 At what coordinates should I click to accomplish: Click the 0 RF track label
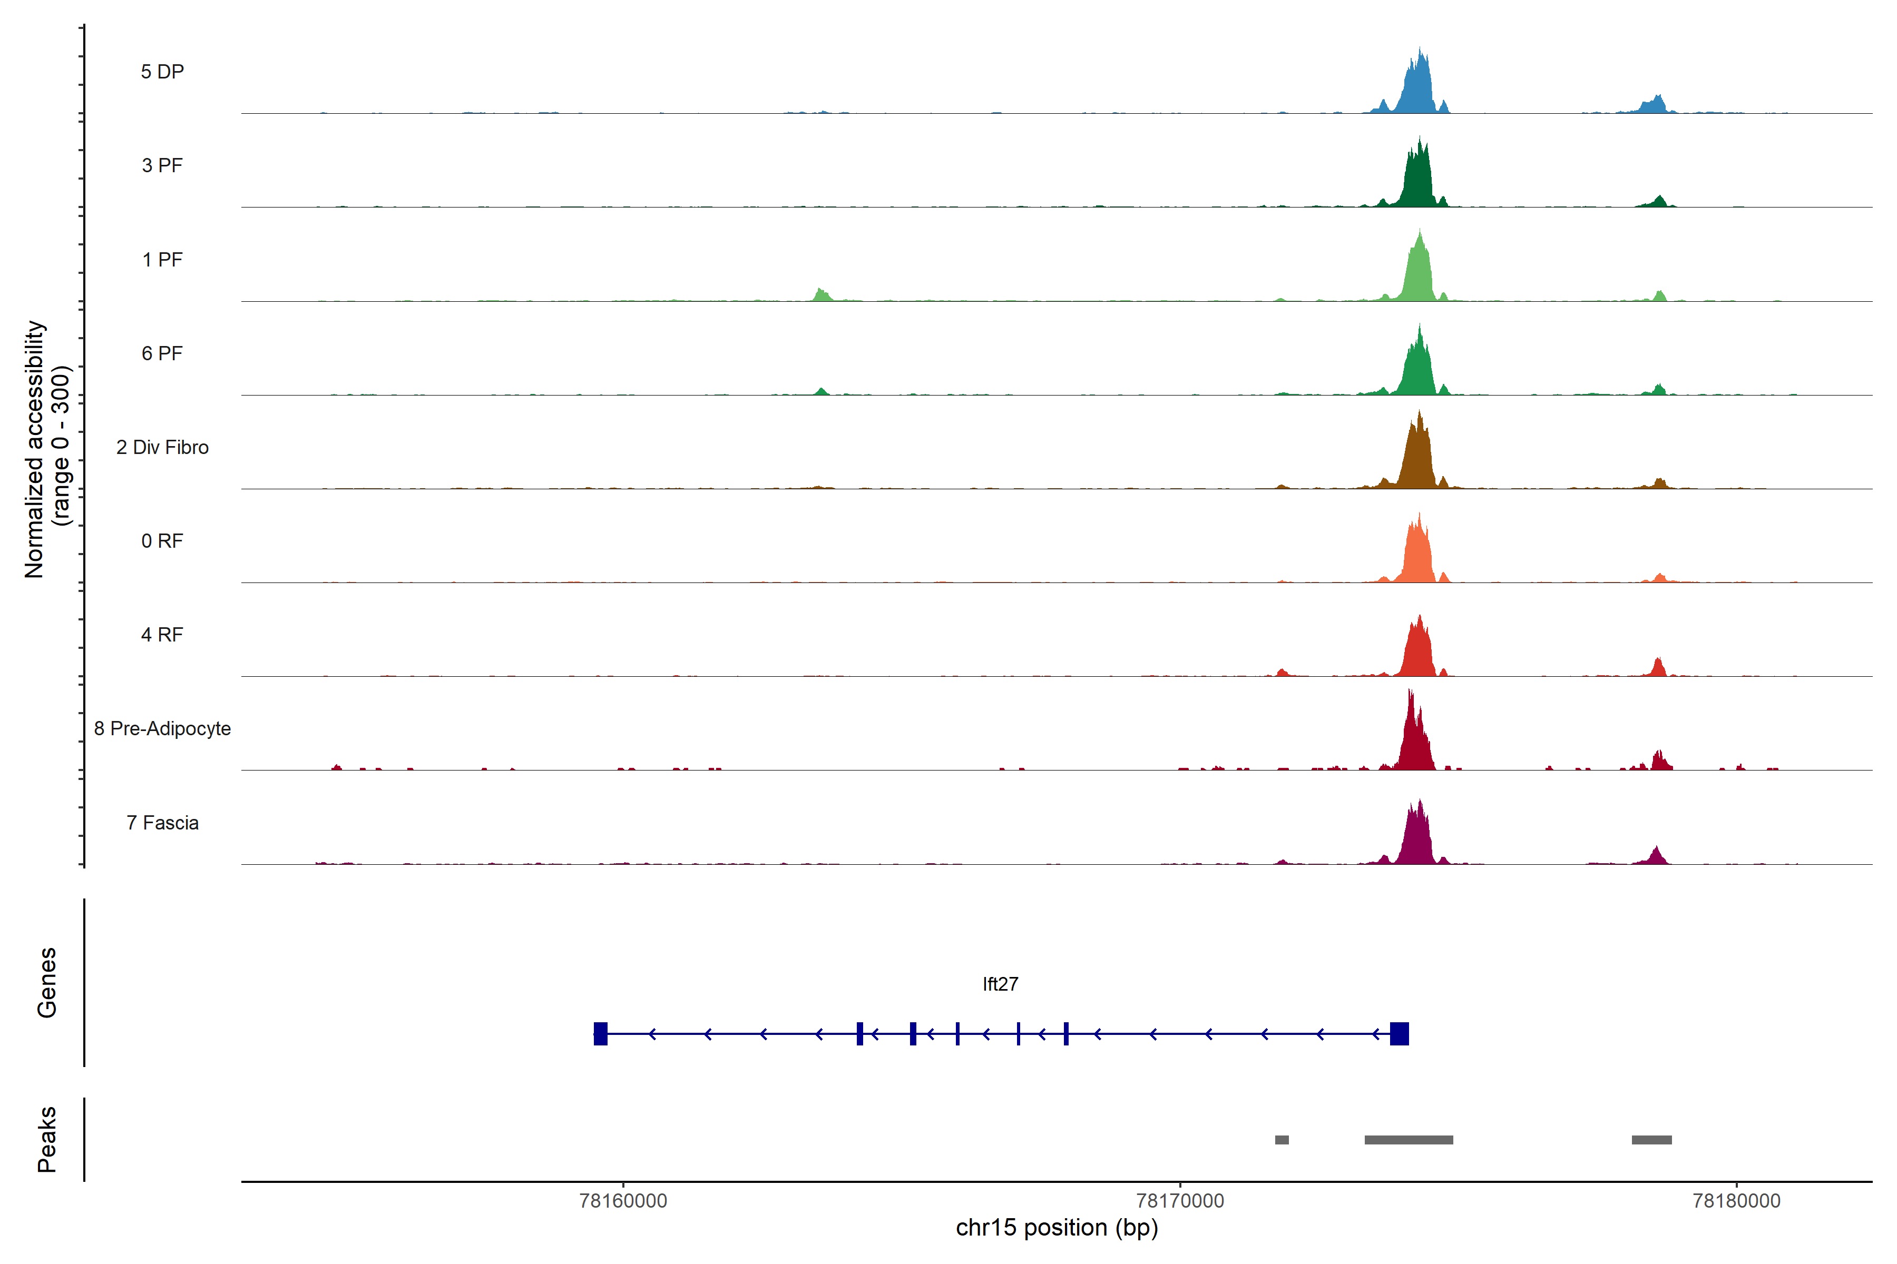(162, 541)
